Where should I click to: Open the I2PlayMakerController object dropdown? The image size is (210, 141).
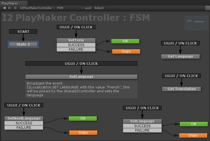[37, 8]
